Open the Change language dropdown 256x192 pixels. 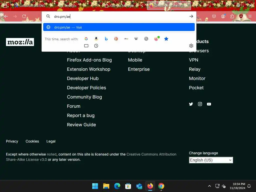coord(211,160)
